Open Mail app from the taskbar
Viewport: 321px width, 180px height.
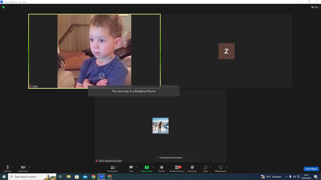tap(85, 176)
